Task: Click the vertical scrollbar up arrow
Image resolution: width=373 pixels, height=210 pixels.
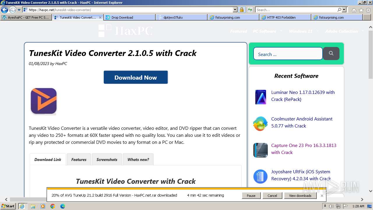Action: (371, 28)
